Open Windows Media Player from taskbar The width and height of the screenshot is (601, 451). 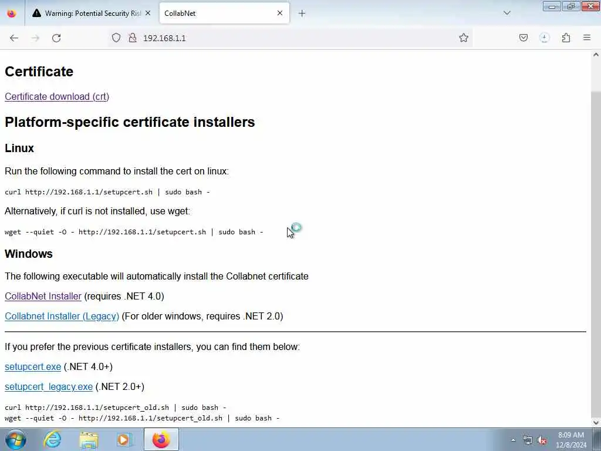tap(124, 439)
